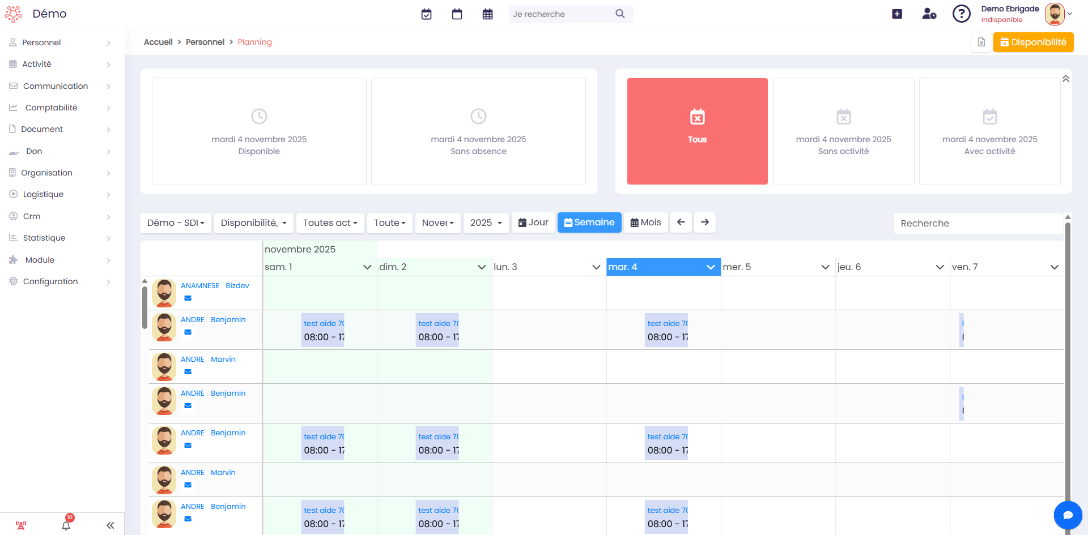Expand the Personnel sidebar menu
This screenshot has width=1088, height=535.
59,42
